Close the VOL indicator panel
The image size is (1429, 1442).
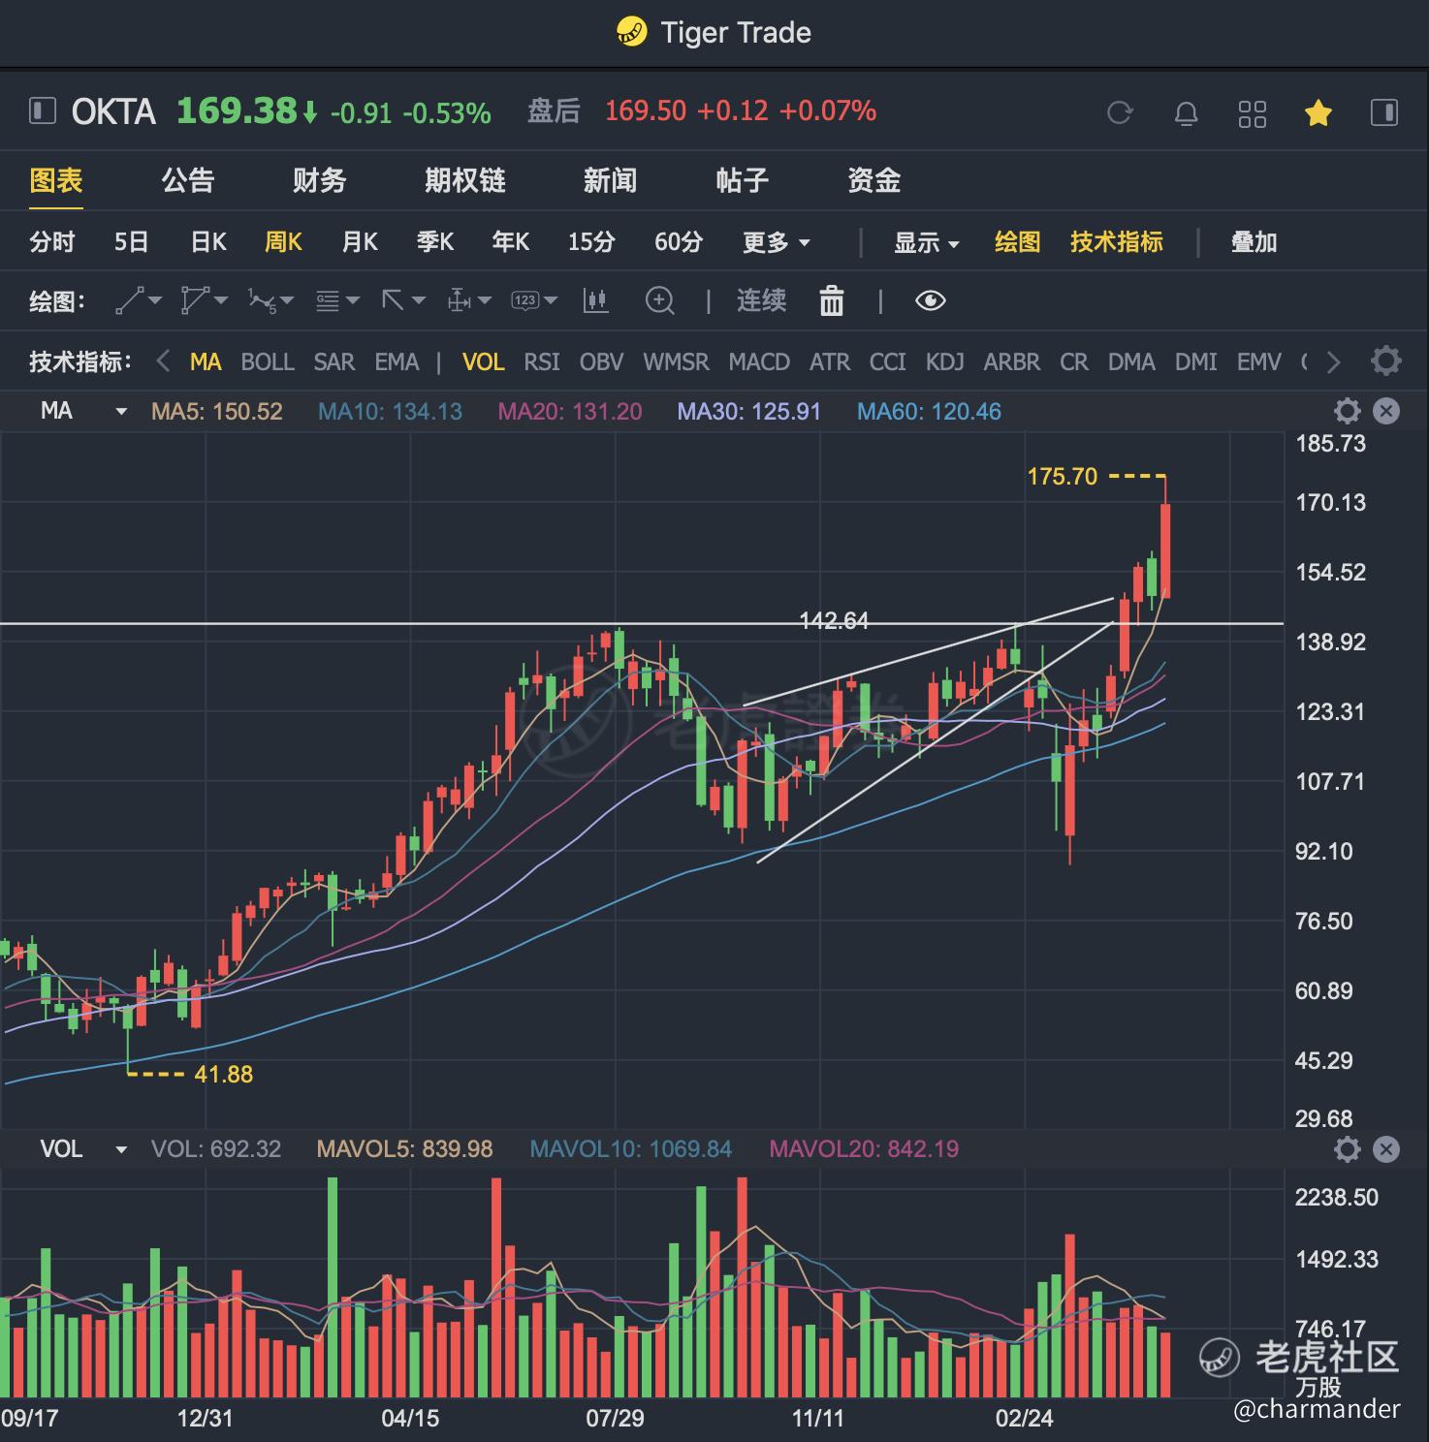coord(1387,1150)
